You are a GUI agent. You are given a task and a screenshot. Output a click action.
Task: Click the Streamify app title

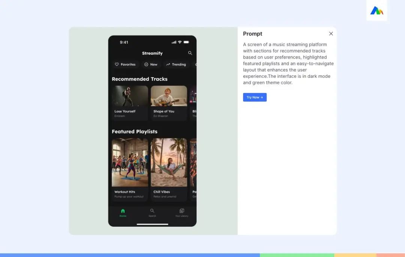[152, 53]
